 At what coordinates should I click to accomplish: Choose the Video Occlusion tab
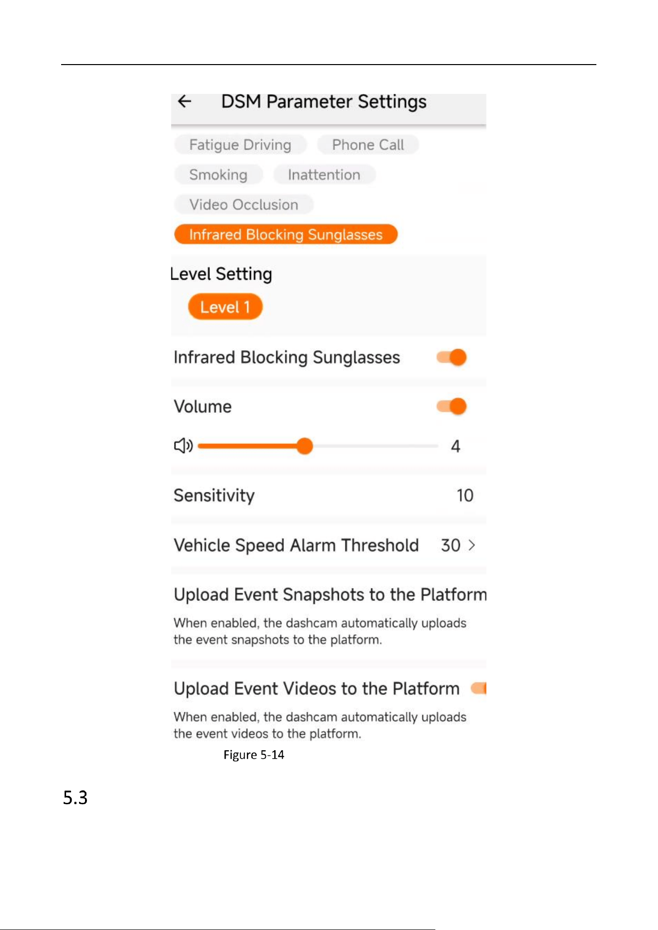244,204
